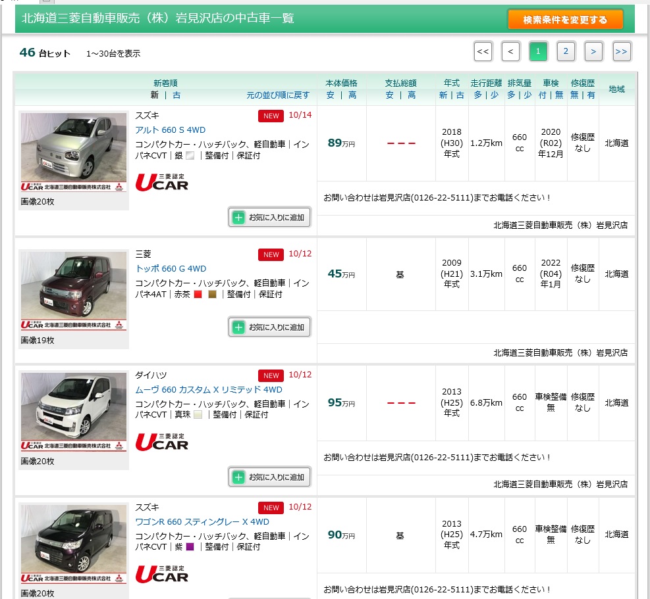The width and height of the screenshot is (650, 599).
Task: Click the 4.7万km mileage value
Action: [486, 535]
